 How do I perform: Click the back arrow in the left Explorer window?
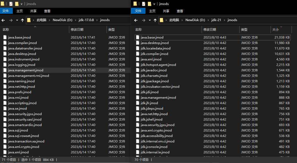(3, 20)
